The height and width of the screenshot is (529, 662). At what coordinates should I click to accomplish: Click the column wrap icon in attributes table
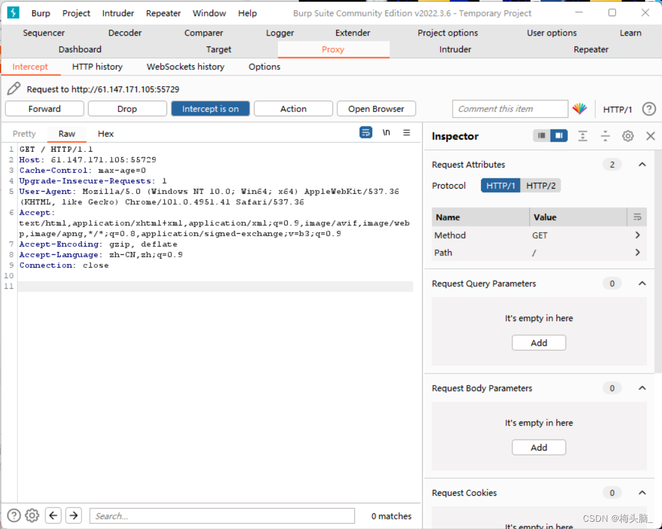637,217
